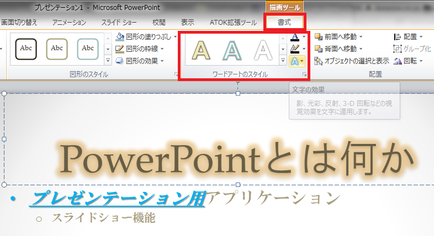The width and height of the screenshot is (434, 236).
Task: Click the title text PowerPointとは何か
Action: pyautogui.click(x=237, y=159)
